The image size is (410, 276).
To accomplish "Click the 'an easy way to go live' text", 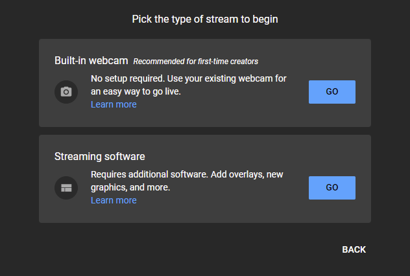I will (x=135, y=91).
